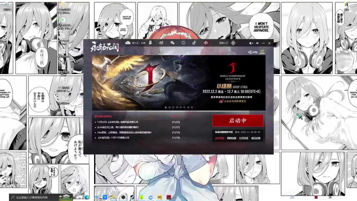Click 打开目录 open directory link
The height and width of the screenshot is (201, 357).
(x=243, y=138)
